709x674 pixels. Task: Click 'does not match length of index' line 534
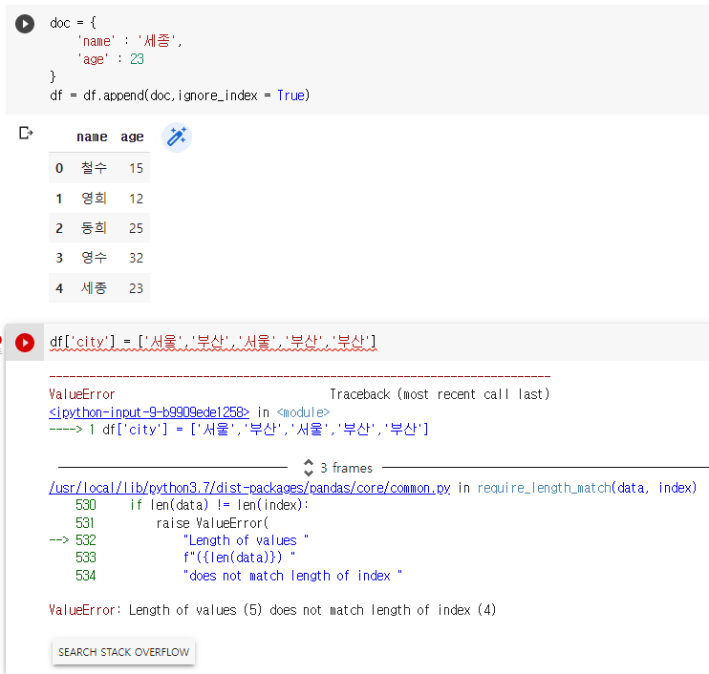[292, 576]
